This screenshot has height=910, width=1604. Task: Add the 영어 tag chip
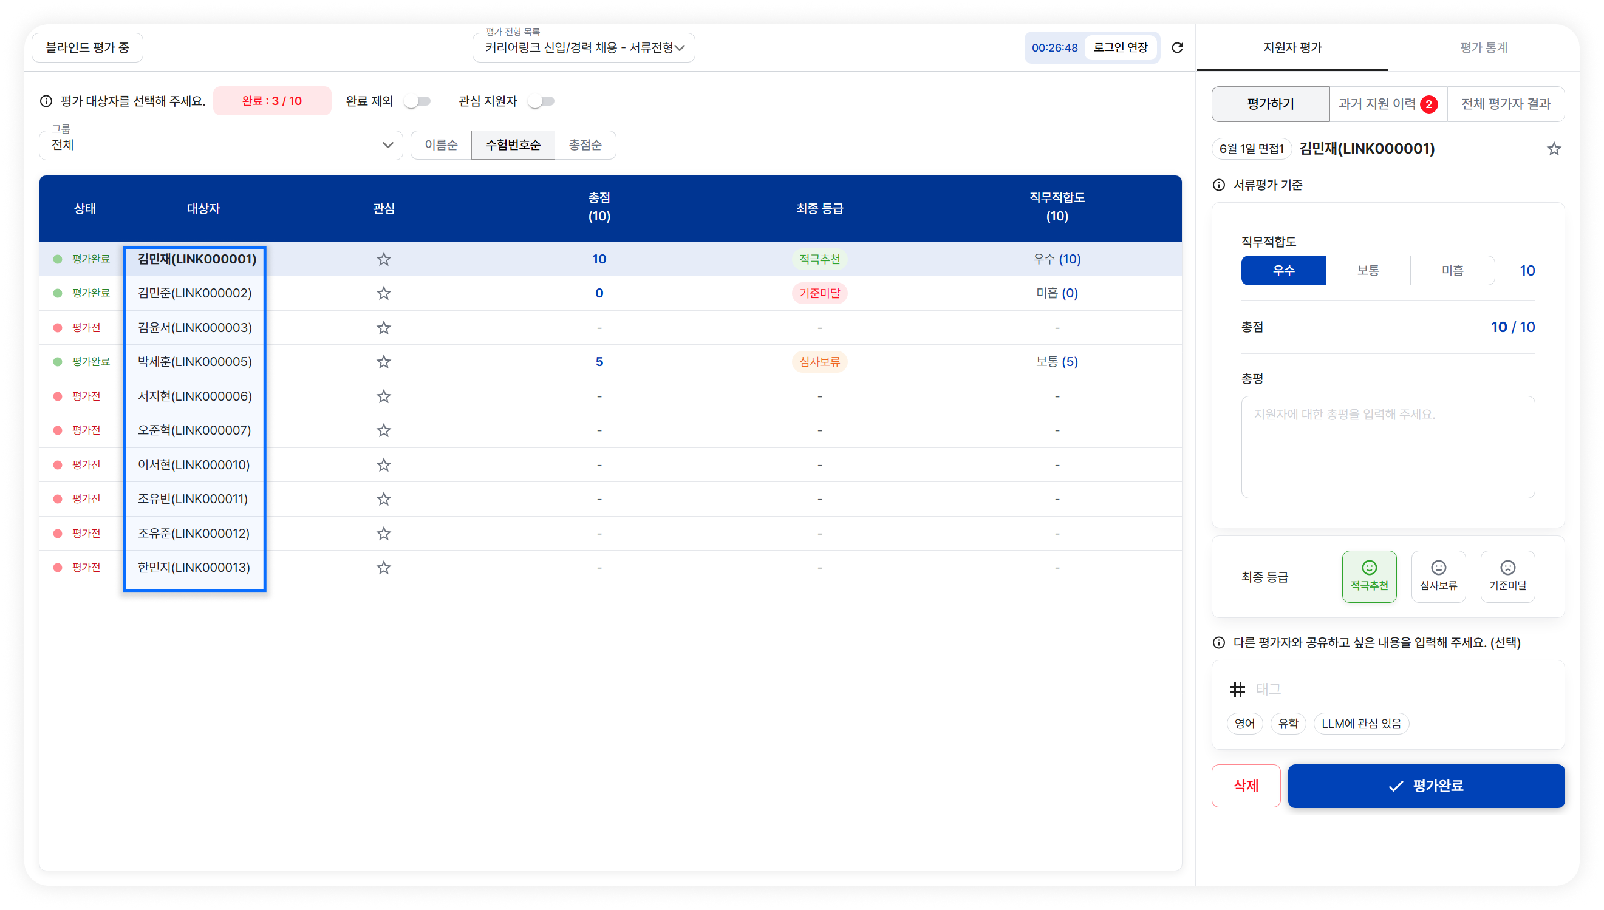click(x=1244, y=724)
